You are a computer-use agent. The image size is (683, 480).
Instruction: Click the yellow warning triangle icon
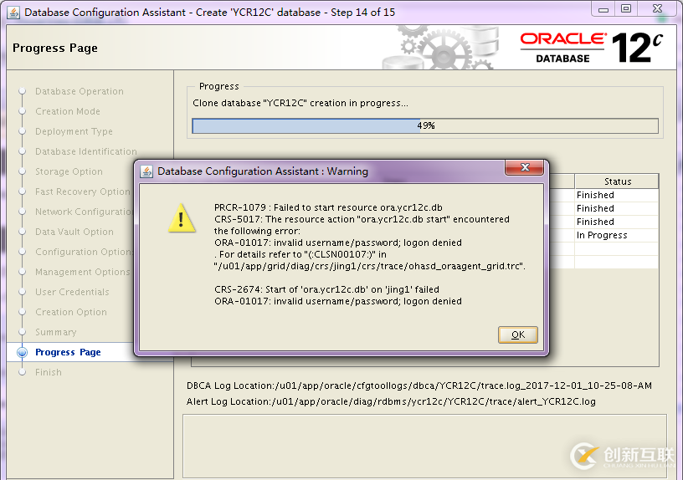click(182, 217)
